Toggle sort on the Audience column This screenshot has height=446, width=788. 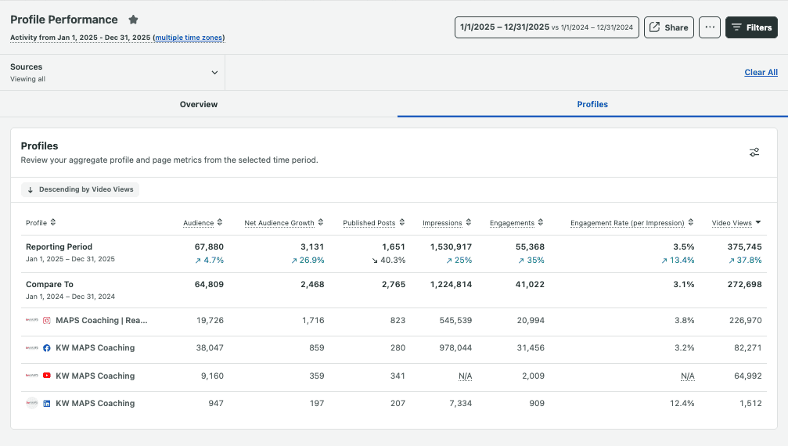[220, 223]
